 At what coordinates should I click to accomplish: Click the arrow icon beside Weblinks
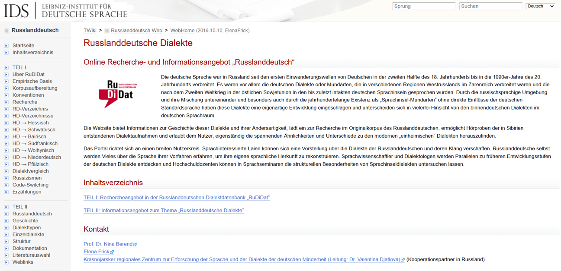coord(6,262)
